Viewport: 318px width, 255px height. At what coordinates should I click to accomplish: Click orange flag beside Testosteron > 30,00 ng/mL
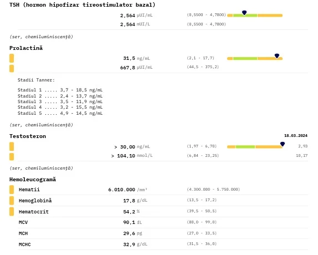click(12, 146)
